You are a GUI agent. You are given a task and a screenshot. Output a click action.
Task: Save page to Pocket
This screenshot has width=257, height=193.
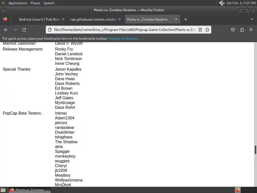(233, 30)
